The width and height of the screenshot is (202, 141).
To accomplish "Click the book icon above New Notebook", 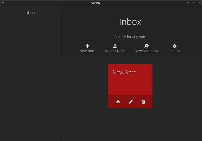I will tap(146, 46).
